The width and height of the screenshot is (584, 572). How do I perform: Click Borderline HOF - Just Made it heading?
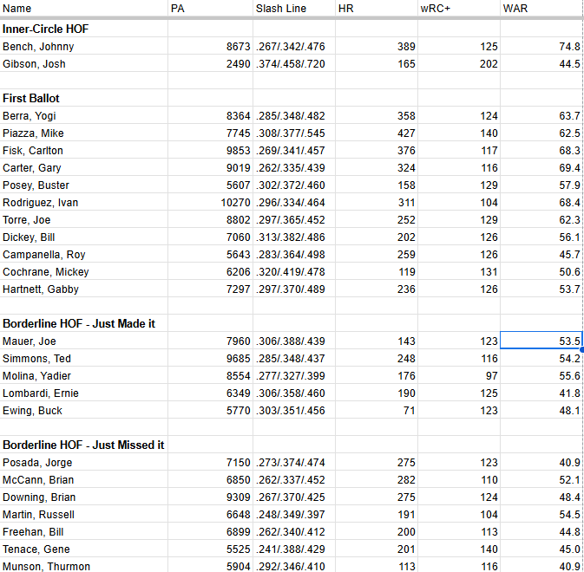pyautogui.click(x=79, y=323)
